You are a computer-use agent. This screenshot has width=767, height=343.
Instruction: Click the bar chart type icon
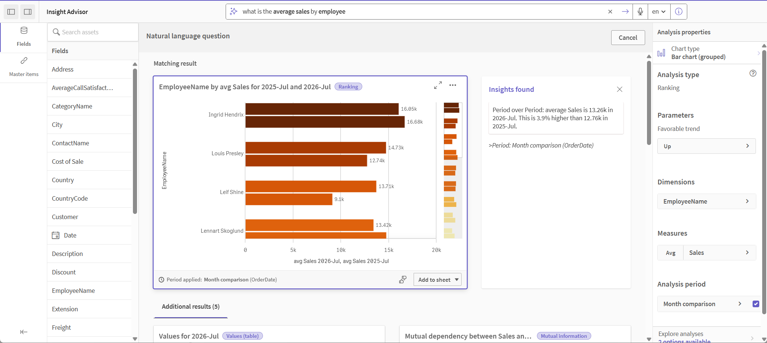[661, 53]
